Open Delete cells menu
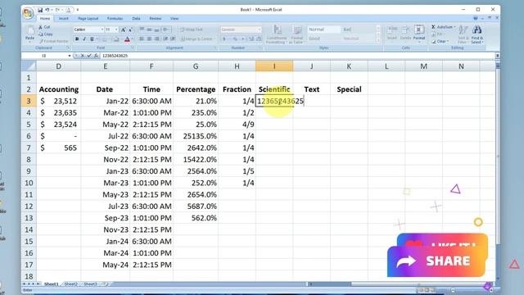524x295 pixels. point(405,33)
